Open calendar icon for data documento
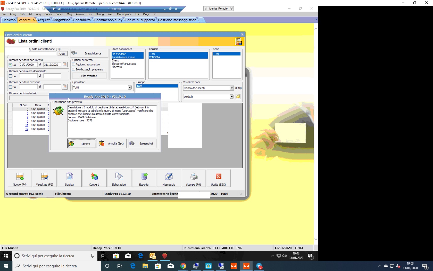The image size is (433, 271). coord(65,65)
